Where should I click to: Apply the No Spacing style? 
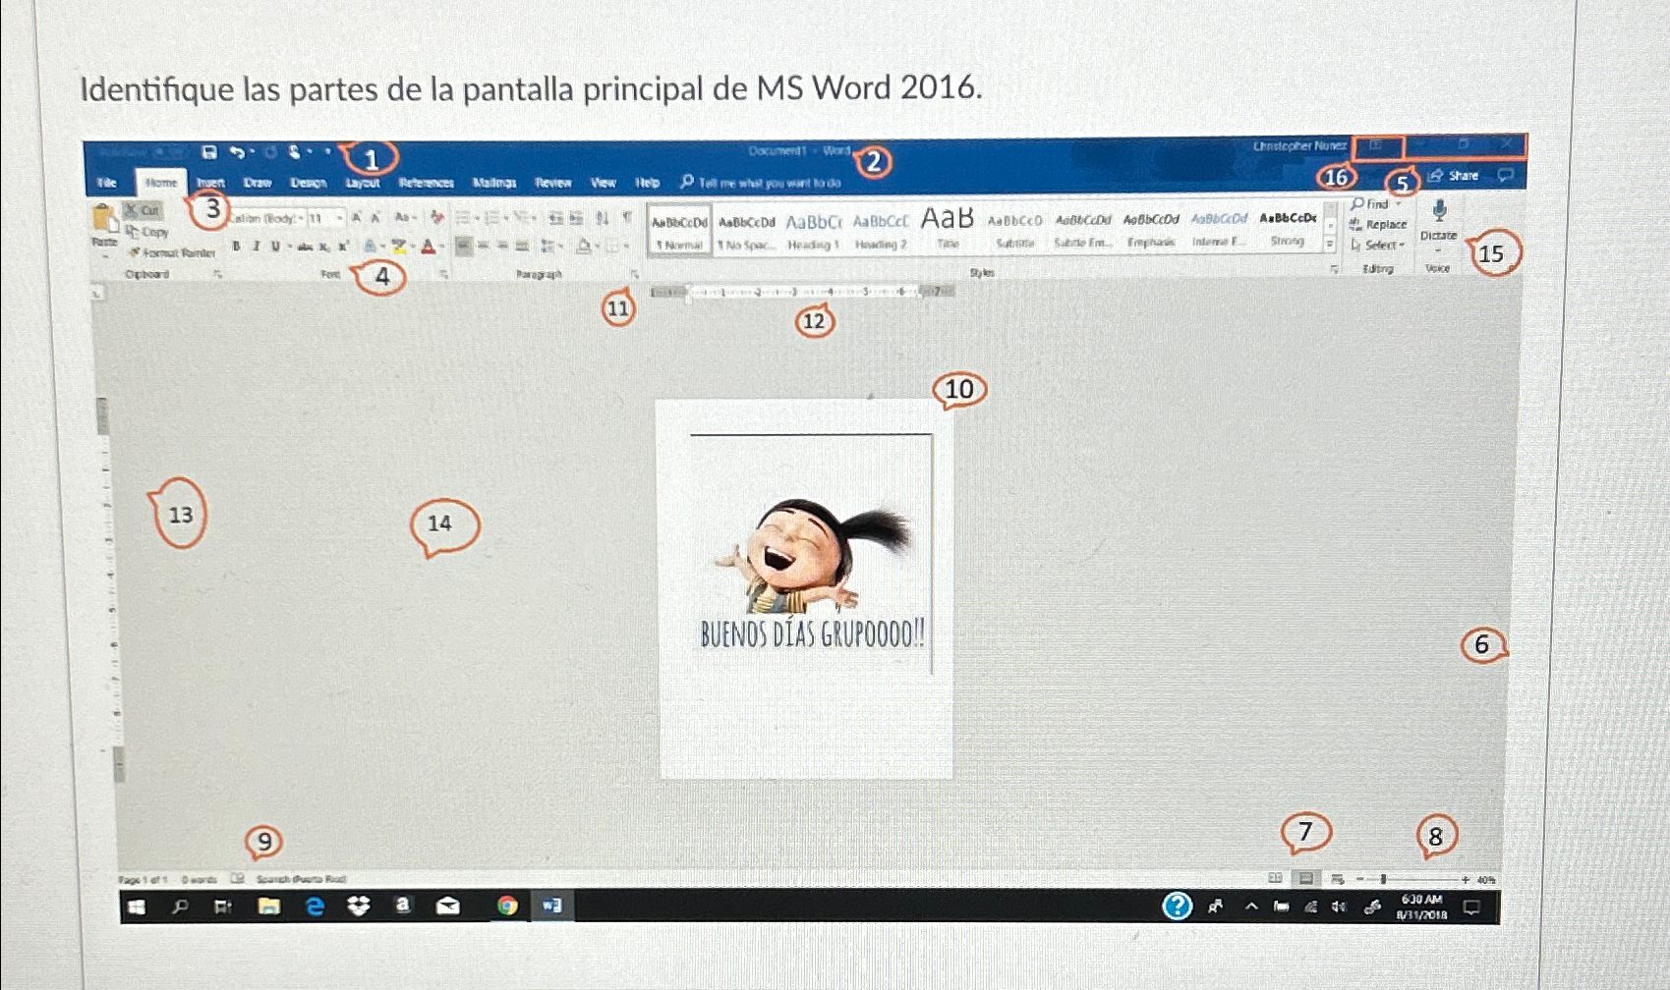click(746, 232)
